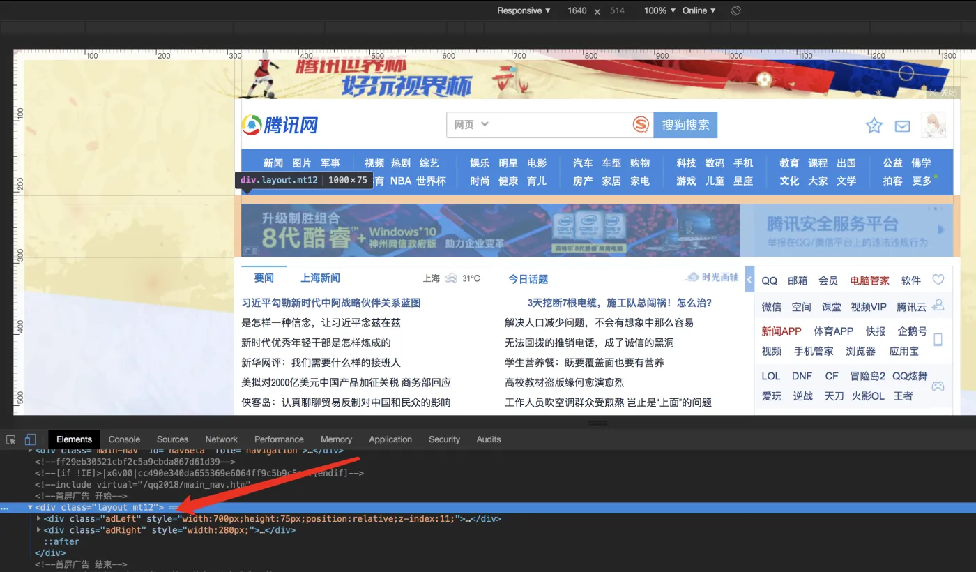Image resolution: width=976 pixels, height=572 pixels.
Task: Click the weather icon next to 31°C
Action: (x=451, y=278)
